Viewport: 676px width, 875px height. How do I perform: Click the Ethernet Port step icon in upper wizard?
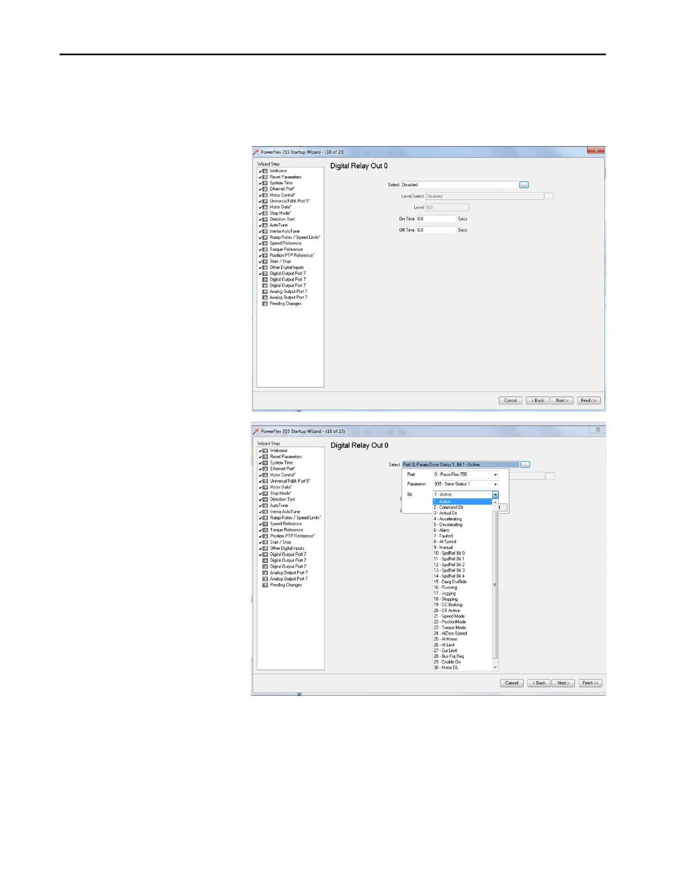[265, 189]
